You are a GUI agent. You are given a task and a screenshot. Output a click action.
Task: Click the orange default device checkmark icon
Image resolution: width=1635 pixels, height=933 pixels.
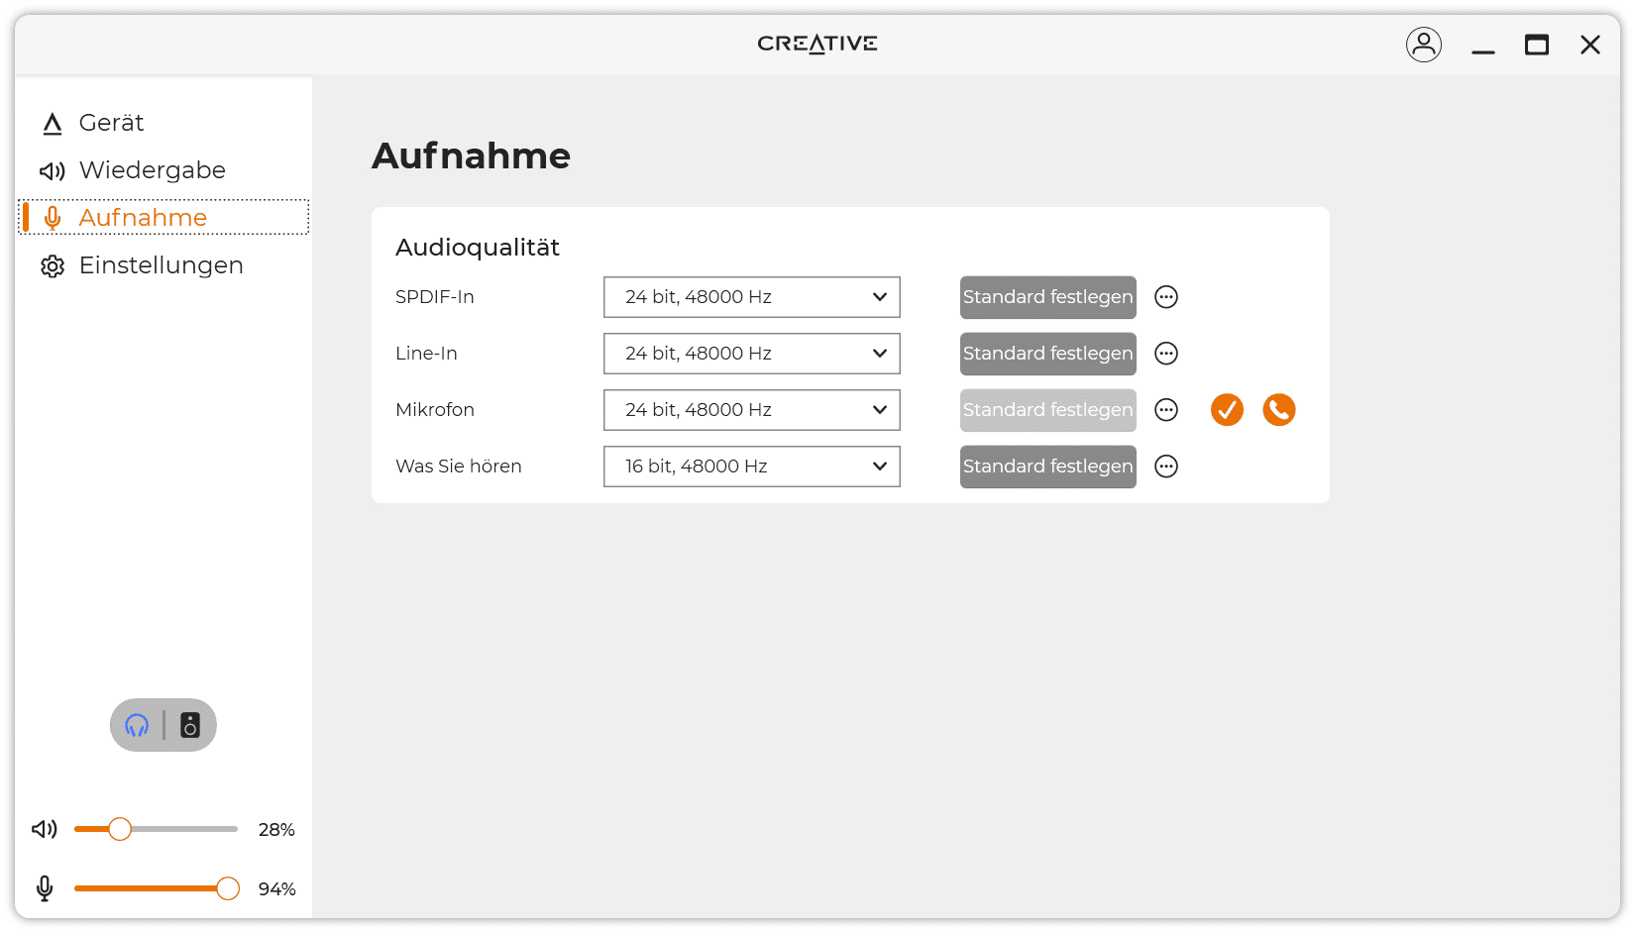(x=1227, y=410)
